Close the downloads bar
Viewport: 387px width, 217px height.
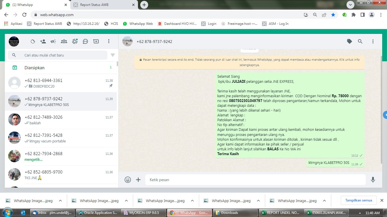382,200
